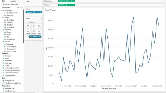The image size is (166, 93).
Task: Select the Number of Records measure
Action: pyautogui.click(x=11, y=73)
